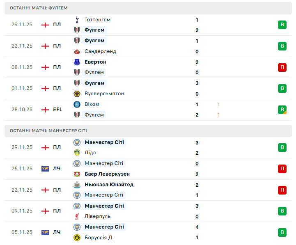Click the Sunderland club crest icon
The height and width of the screenshot is (245, 296).
(77, 52)
